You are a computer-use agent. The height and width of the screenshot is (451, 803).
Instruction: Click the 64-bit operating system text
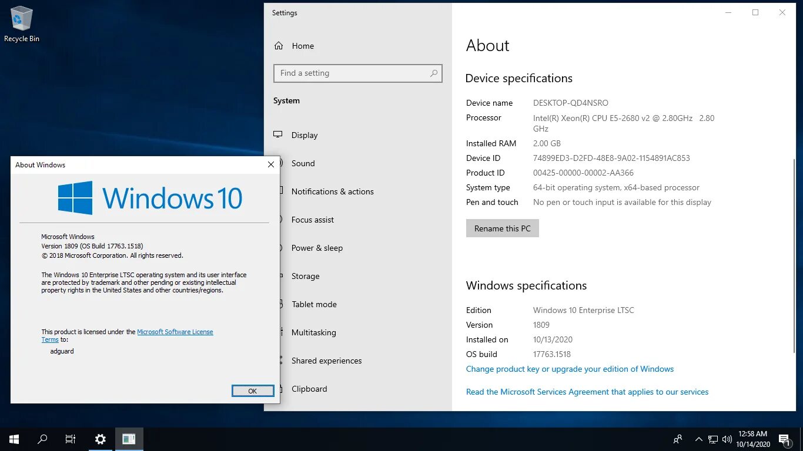tap(616, 187)
